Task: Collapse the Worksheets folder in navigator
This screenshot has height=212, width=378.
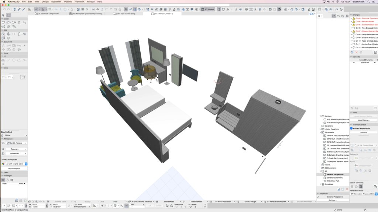Action: coord(320,132)
